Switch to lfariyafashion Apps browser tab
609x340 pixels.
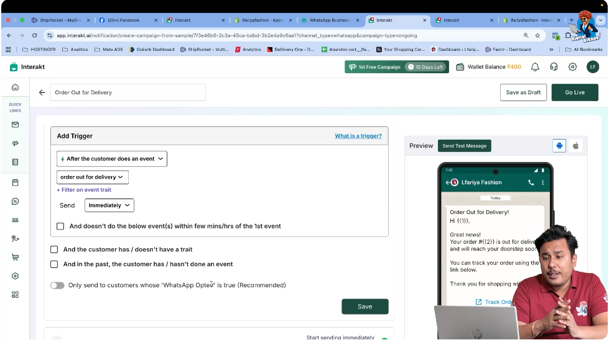pyautogui.click(x=263, y=20)
